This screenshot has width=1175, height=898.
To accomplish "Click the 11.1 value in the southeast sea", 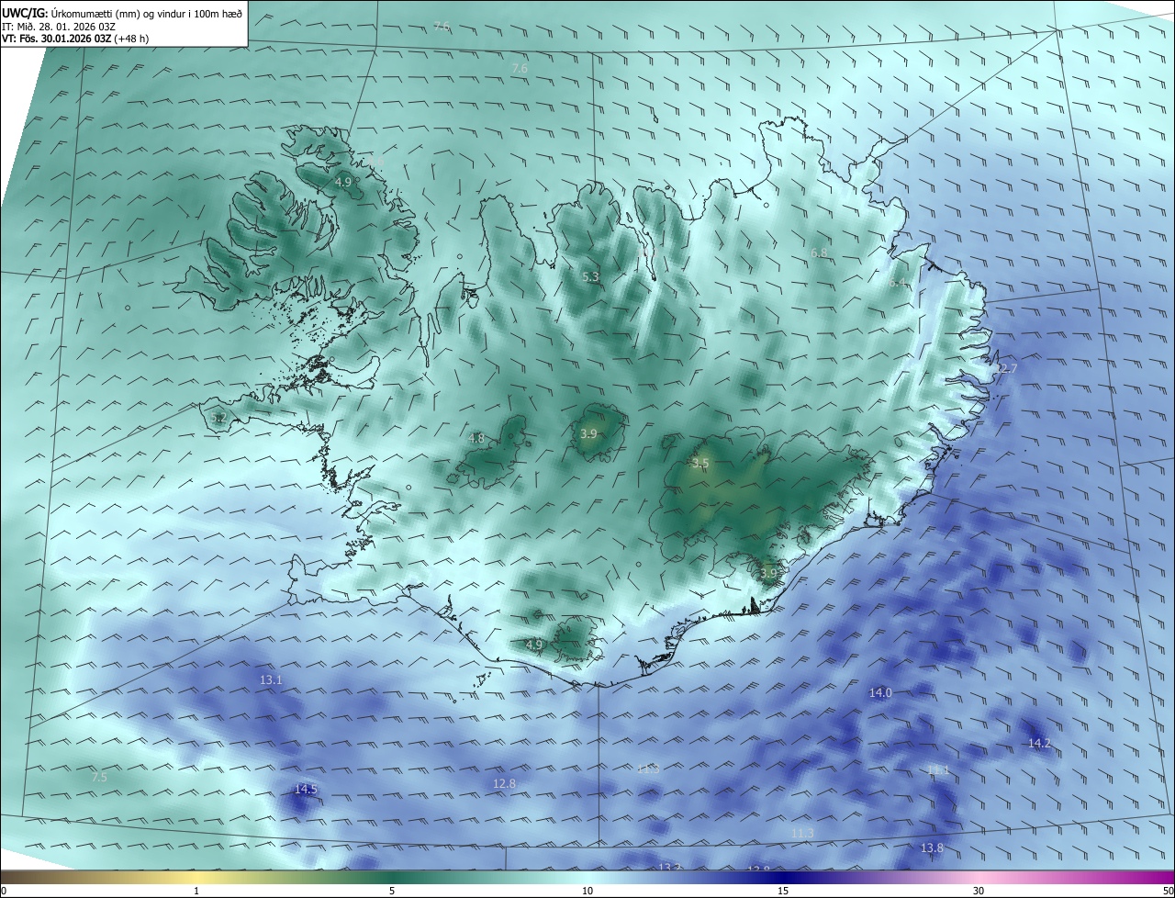I will click(x=938, y=769).
